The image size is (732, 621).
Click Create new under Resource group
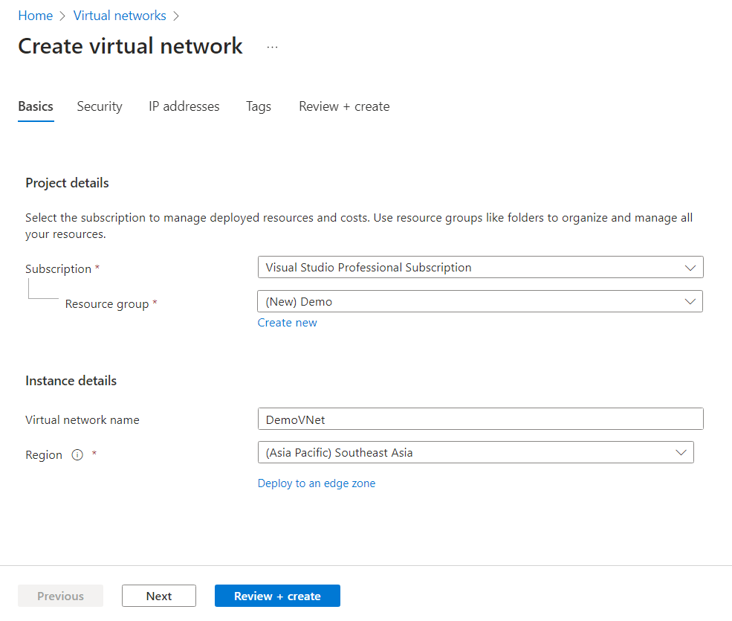pyautogui.click(x=287, y=322)
